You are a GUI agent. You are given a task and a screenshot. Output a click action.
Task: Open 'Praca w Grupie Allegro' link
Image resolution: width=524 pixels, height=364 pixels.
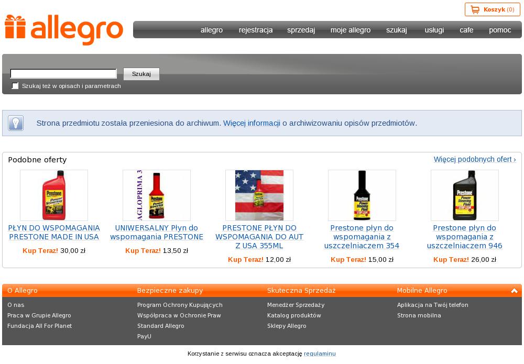tap(39, 316)
